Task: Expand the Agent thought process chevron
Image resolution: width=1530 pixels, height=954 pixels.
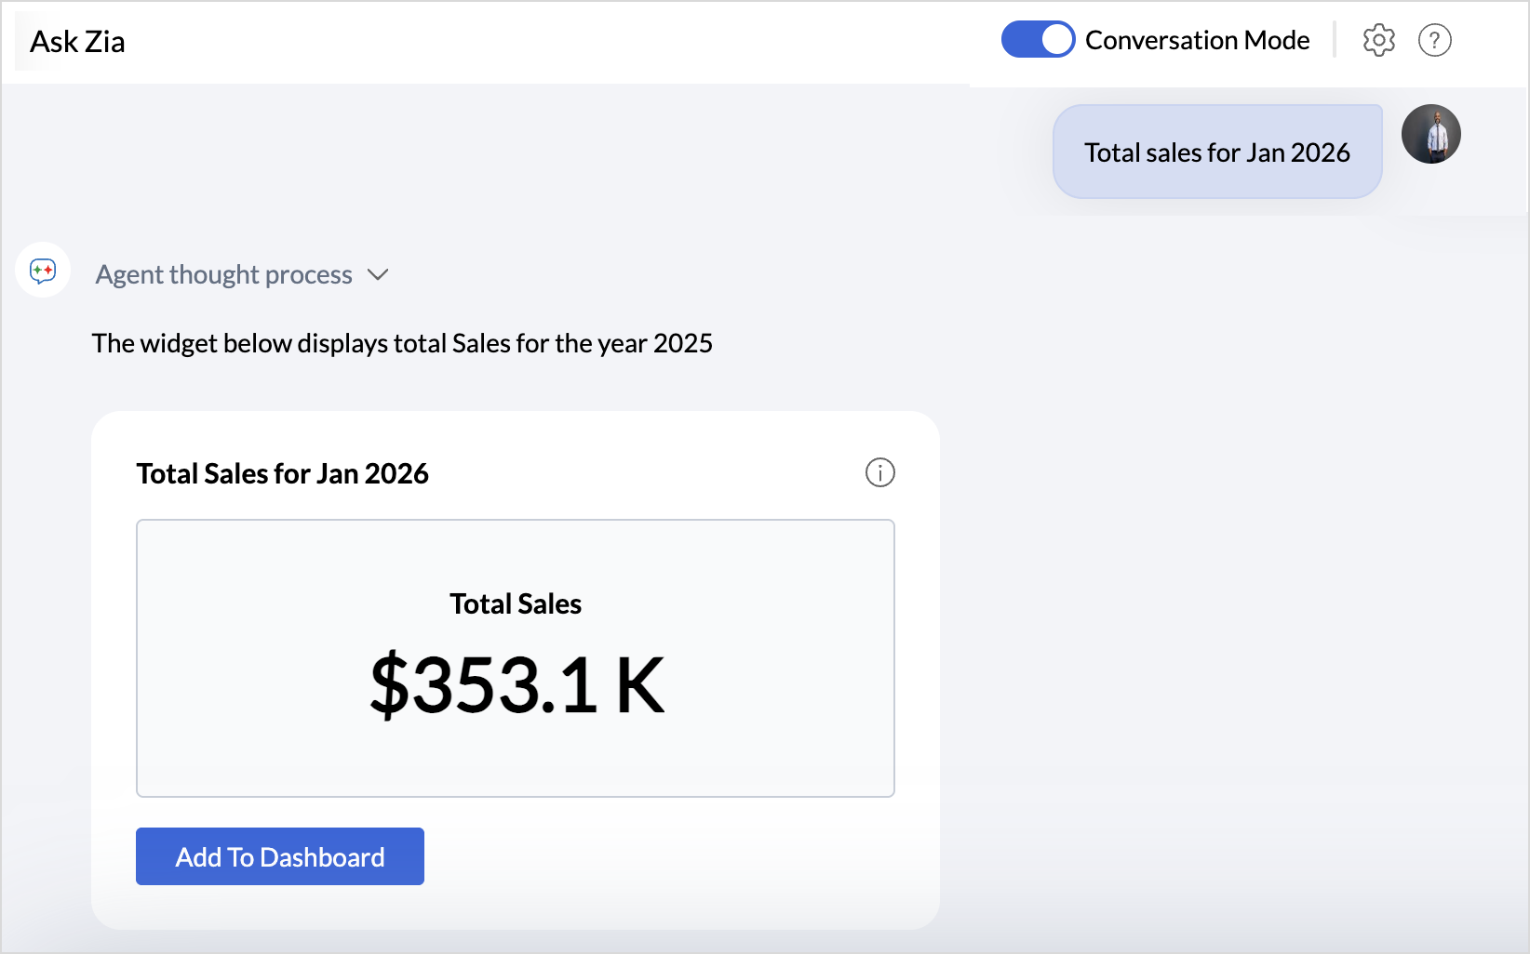Action: (378, 274)
